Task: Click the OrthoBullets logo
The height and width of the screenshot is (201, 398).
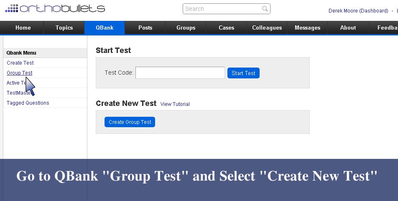Action: click(x=55, y=8)
